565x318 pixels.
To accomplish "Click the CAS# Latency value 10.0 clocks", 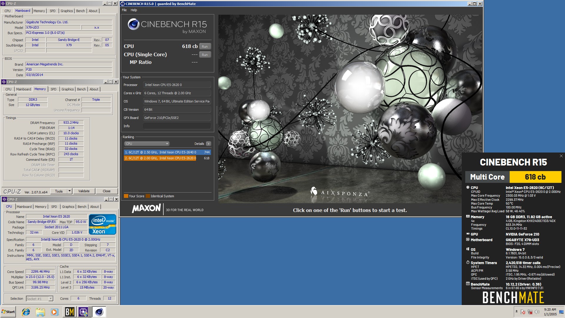I will 71,133.
